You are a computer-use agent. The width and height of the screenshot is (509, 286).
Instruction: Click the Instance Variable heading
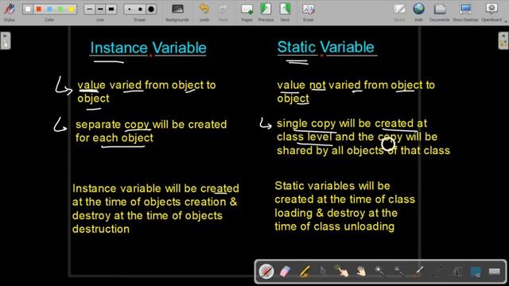pyautogui.click(x=149, y=48)
